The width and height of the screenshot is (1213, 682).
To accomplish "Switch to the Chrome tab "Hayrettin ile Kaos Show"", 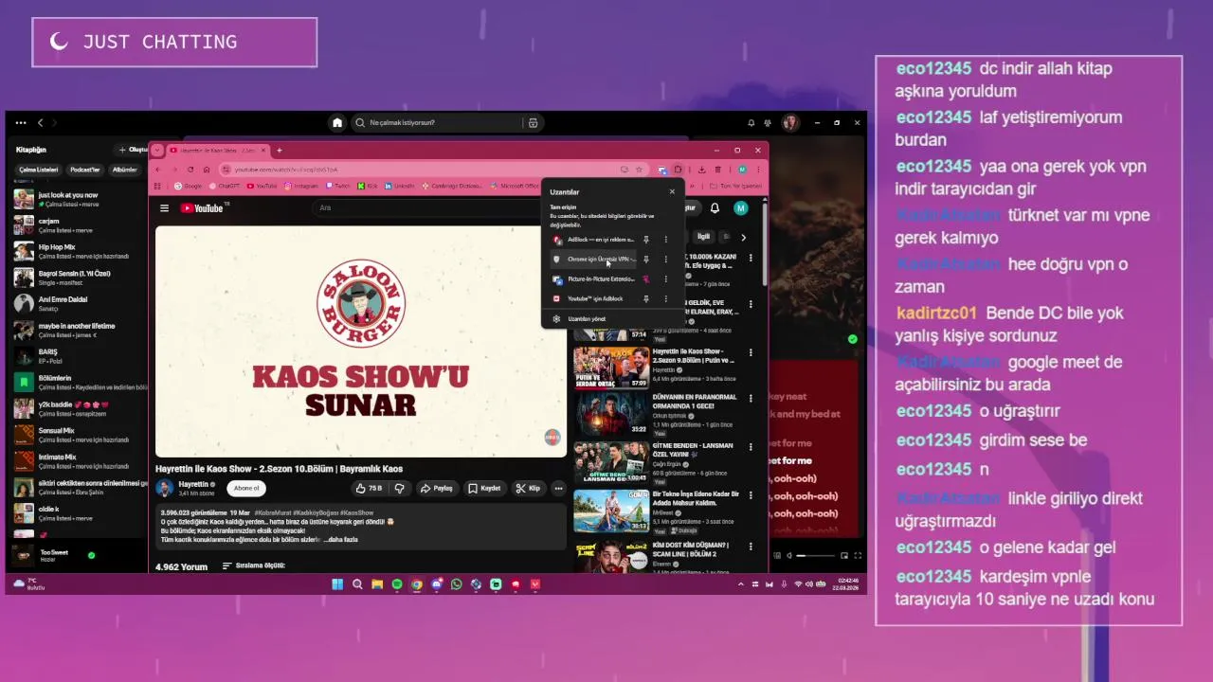I will pyautogui.click(x=218, y=151).
